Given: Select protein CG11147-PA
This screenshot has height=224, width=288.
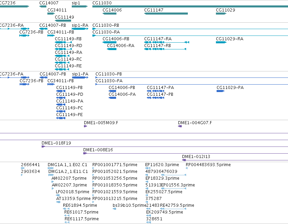Looking at the screenshot, I should coord(156,91).
